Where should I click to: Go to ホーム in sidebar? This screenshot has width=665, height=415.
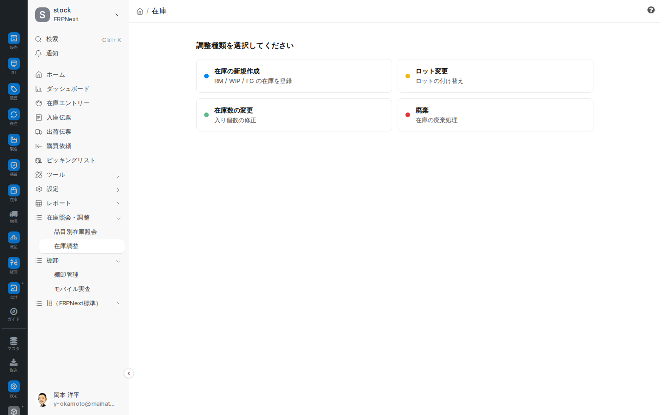79,75
